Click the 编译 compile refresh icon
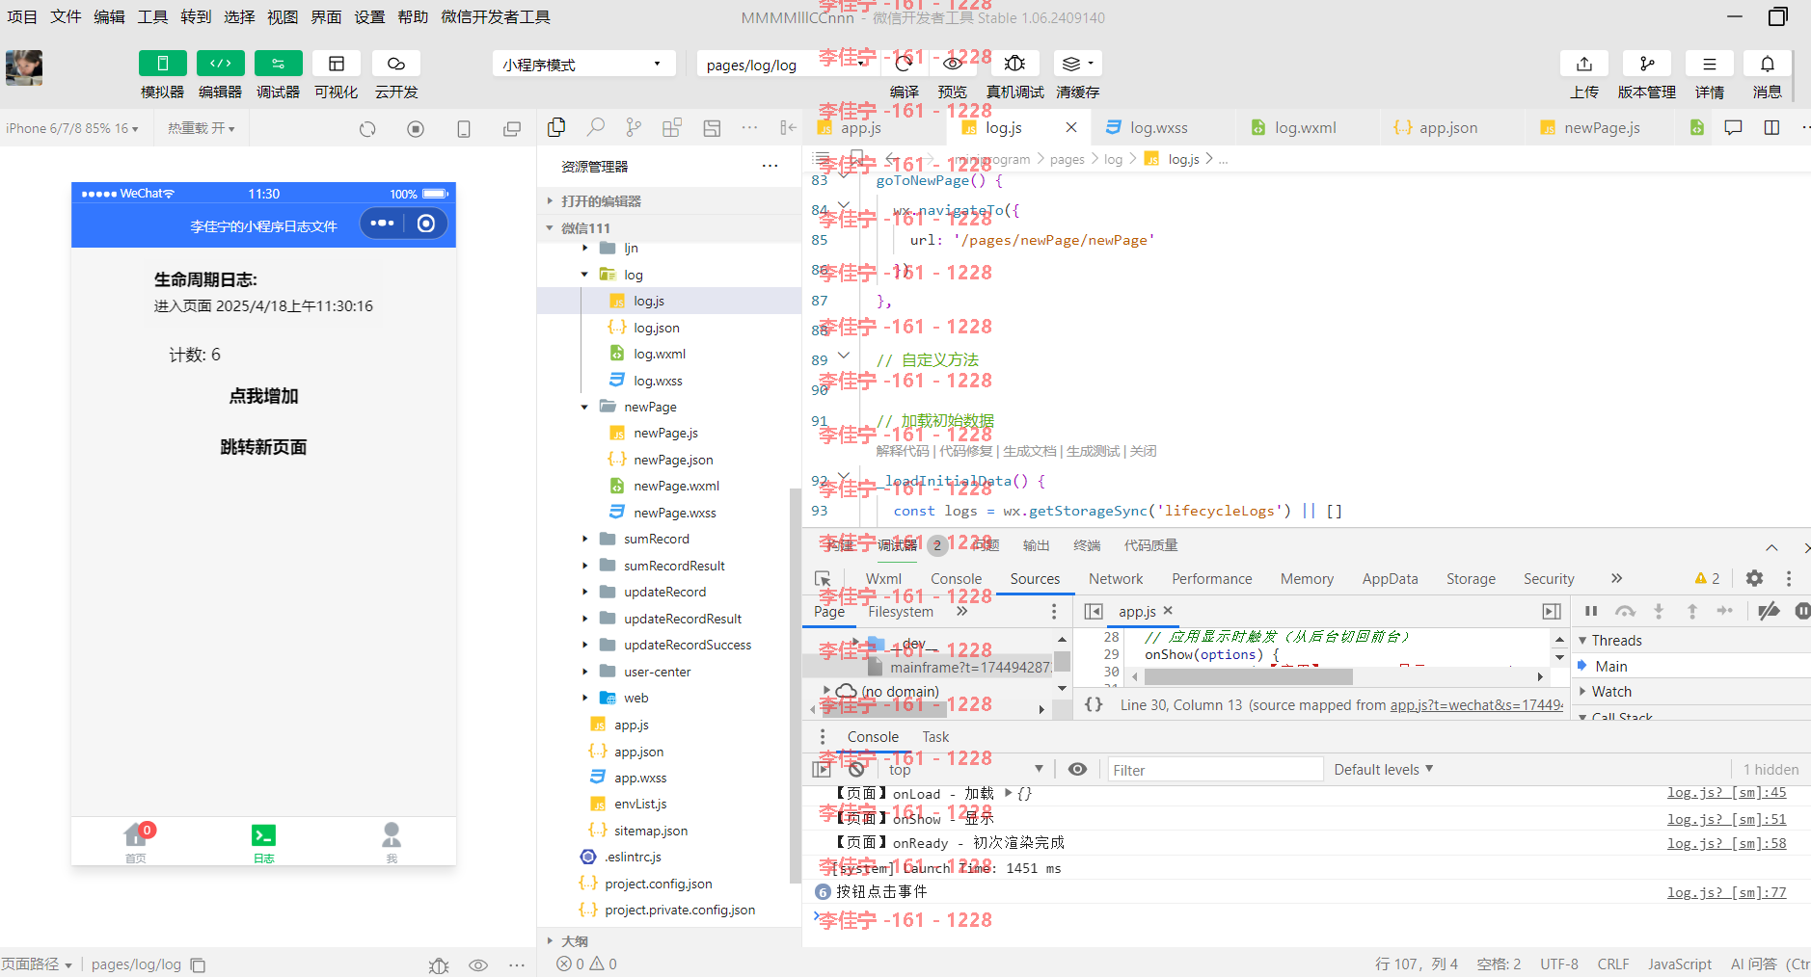 click(x=904, y=64)
